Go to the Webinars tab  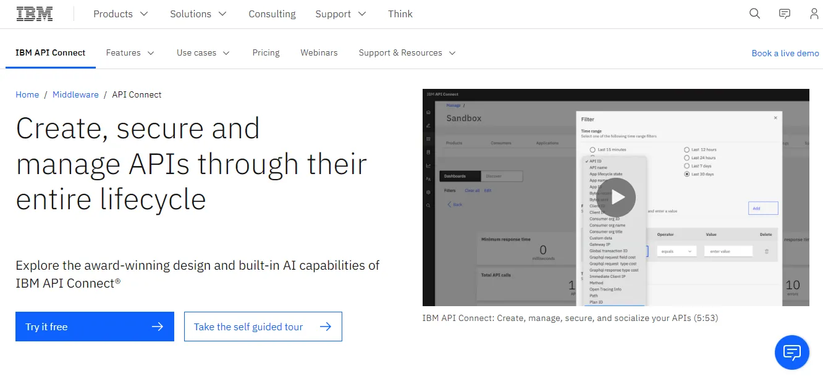point(319,53)
